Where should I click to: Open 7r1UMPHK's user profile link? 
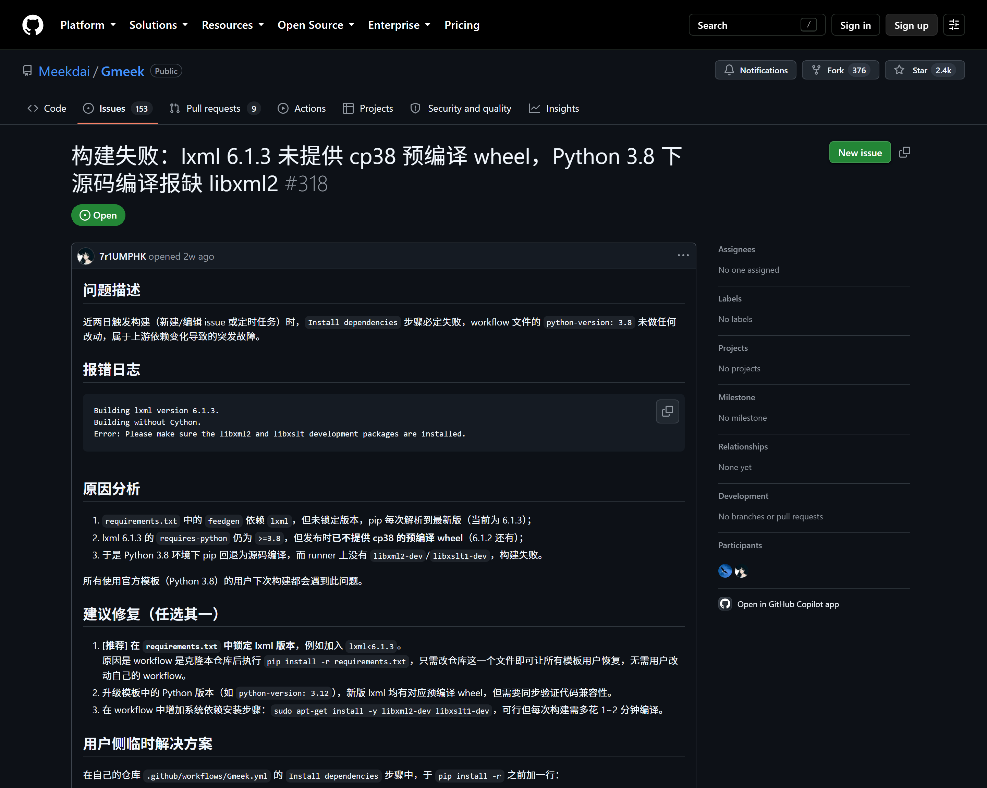123,256
